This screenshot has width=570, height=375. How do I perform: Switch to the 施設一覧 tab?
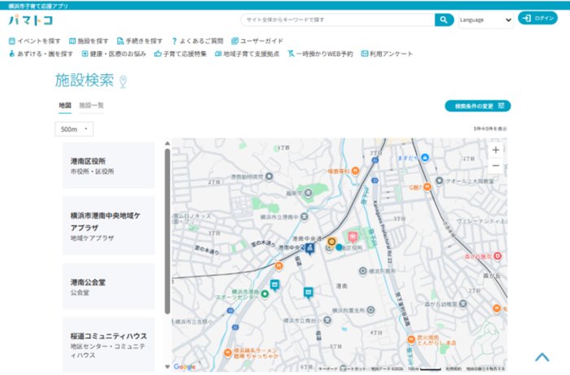click(x=91, y=106)
